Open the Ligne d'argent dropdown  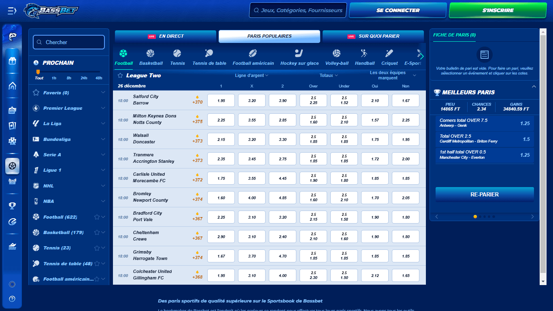tap(252, 75)
